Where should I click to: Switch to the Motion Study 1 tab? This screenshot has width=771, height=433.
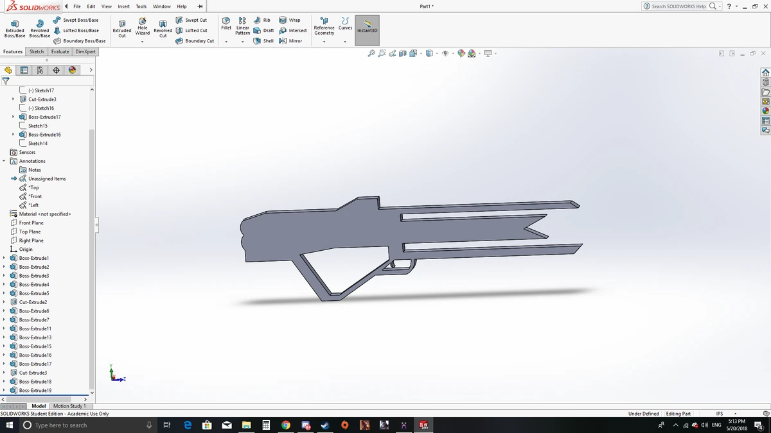point(70,405)
